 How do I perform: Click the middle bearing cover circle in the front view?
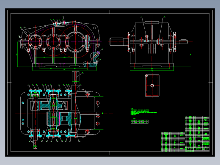[53, 42]
